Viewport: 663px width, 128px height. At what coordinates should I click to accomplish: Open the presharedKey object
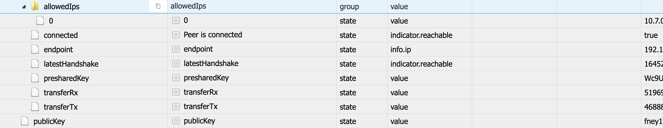pos(66,78)
